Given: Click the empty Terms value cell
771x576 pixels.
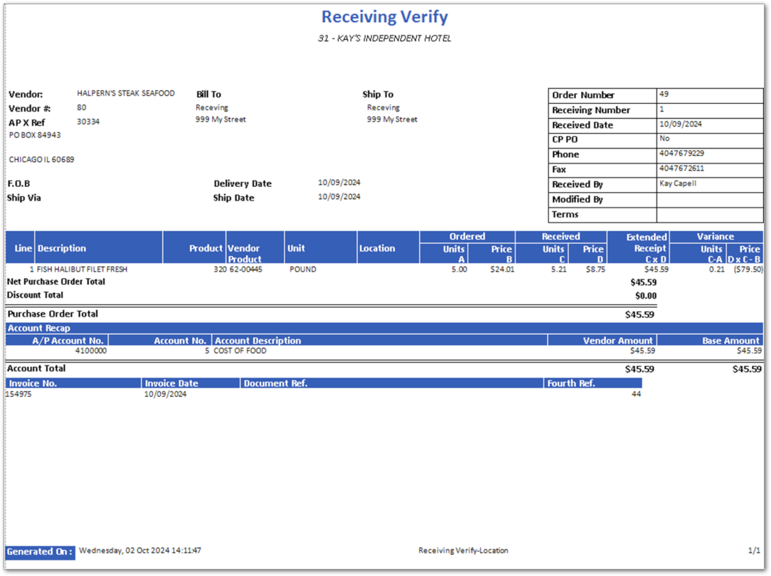Looking at the screenshot, I should 710,215.
